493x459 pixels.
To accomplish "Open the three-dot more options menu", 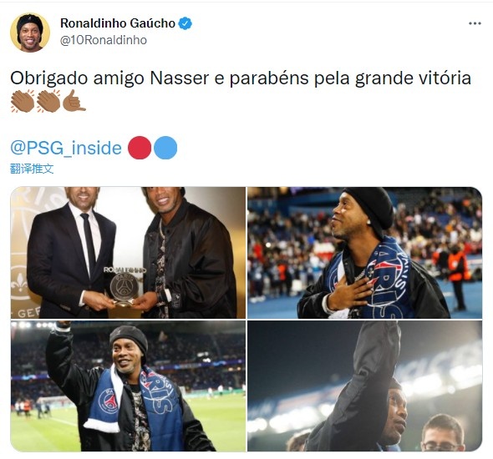I will pos(475,23).
